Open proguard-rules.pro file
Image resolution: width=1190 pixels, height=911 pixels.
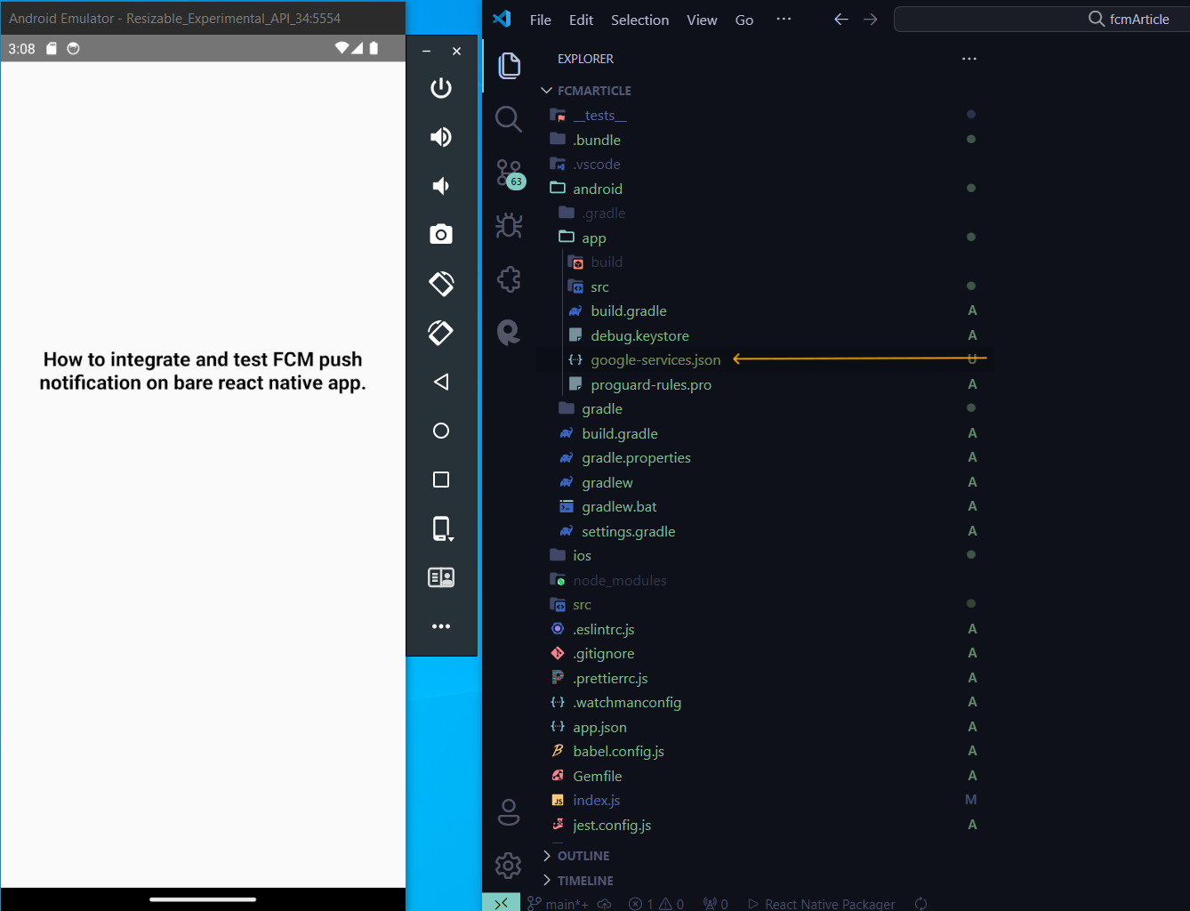[765, 384]
